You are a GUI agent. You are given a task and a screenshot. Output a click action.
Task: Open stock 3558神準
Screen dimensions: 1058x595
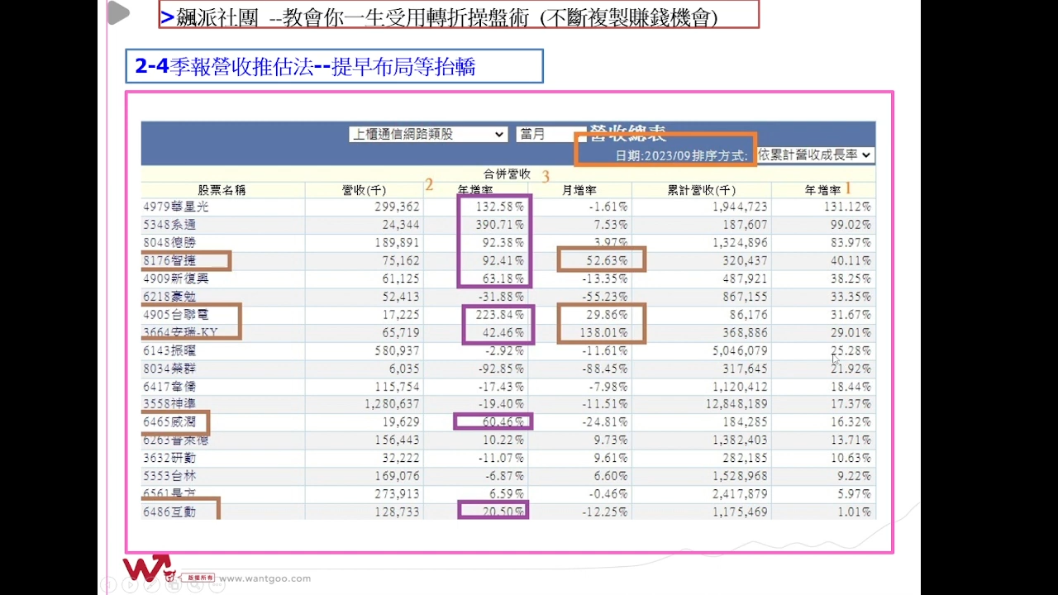click(x=169, y=404)
